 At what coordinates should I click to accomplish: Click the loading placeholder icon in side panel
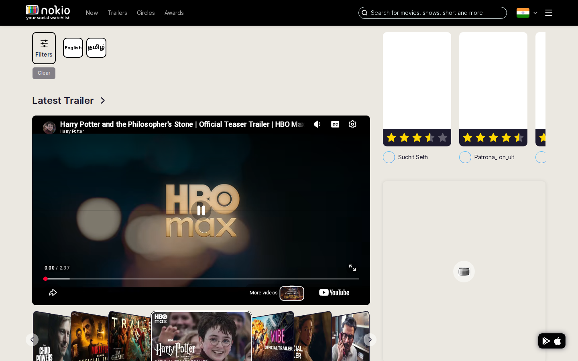click(464, 272)
